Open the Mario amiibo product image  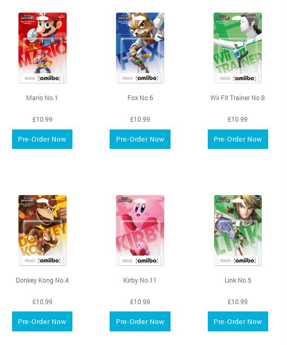click(x=42, y=48)
